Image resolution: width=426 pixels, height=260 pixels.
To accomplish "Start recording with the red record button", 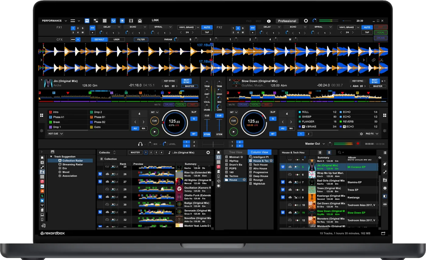I will (358, 144).
